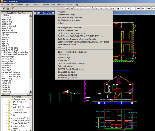
Task: Click Exit in the open menu
Action: tap(59, 47)
